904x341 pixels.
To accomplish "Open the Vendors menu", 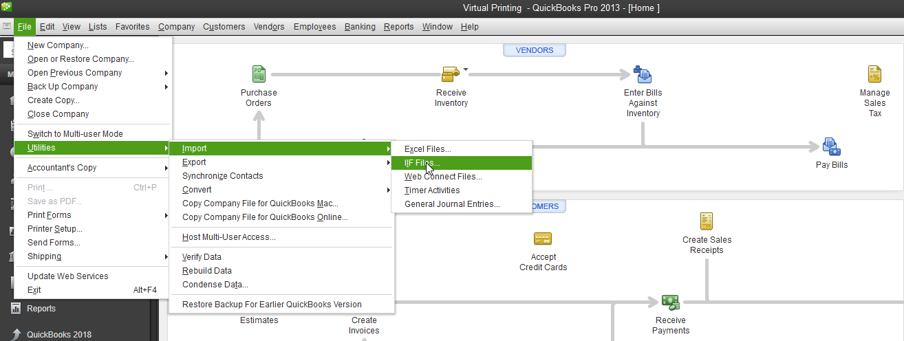I will click(269, 27).
